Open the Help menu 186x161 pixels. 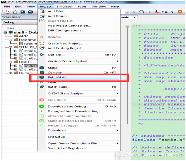115,7
